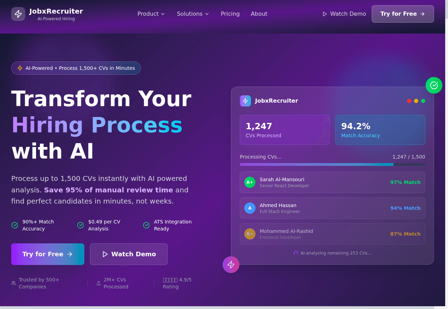Click the green floating checkmark badge

pos(434,85)
